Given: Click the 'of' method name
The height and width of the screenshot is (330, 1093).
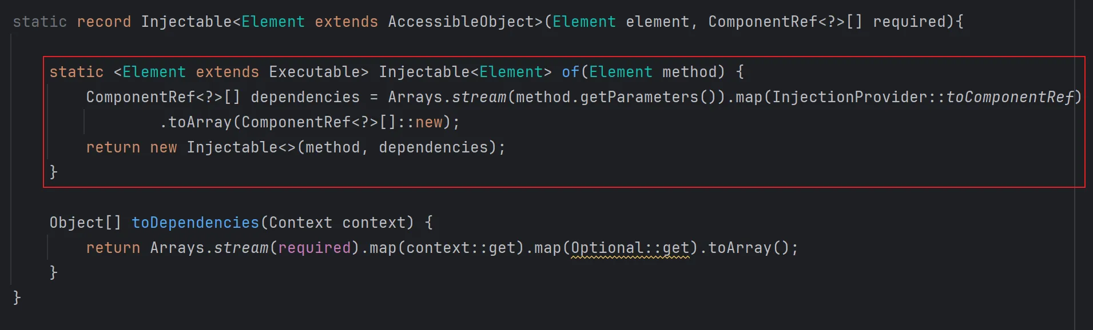Looking at the screenshot, I should click(x=570, y=72).
